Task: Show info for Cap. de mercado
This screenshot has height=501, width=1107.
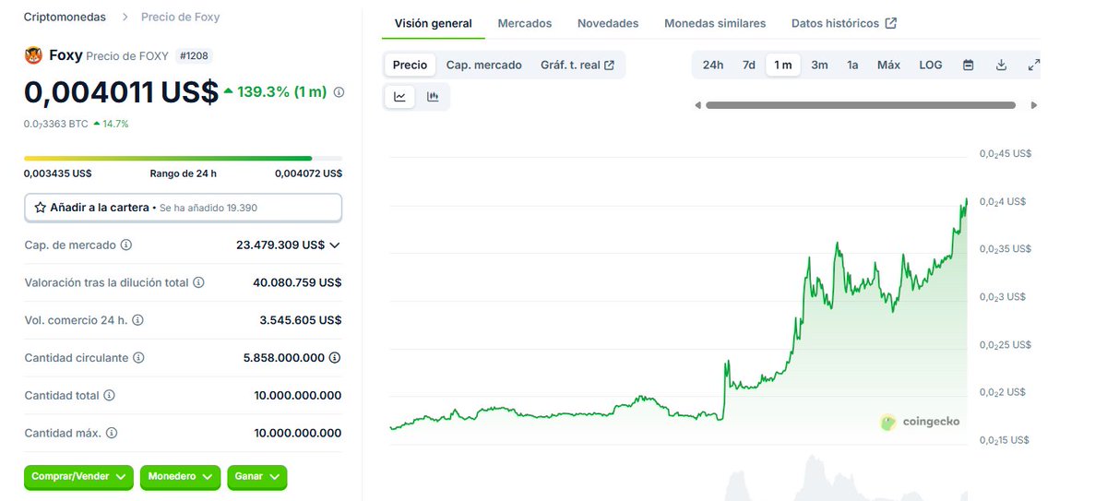Action: 126,245
